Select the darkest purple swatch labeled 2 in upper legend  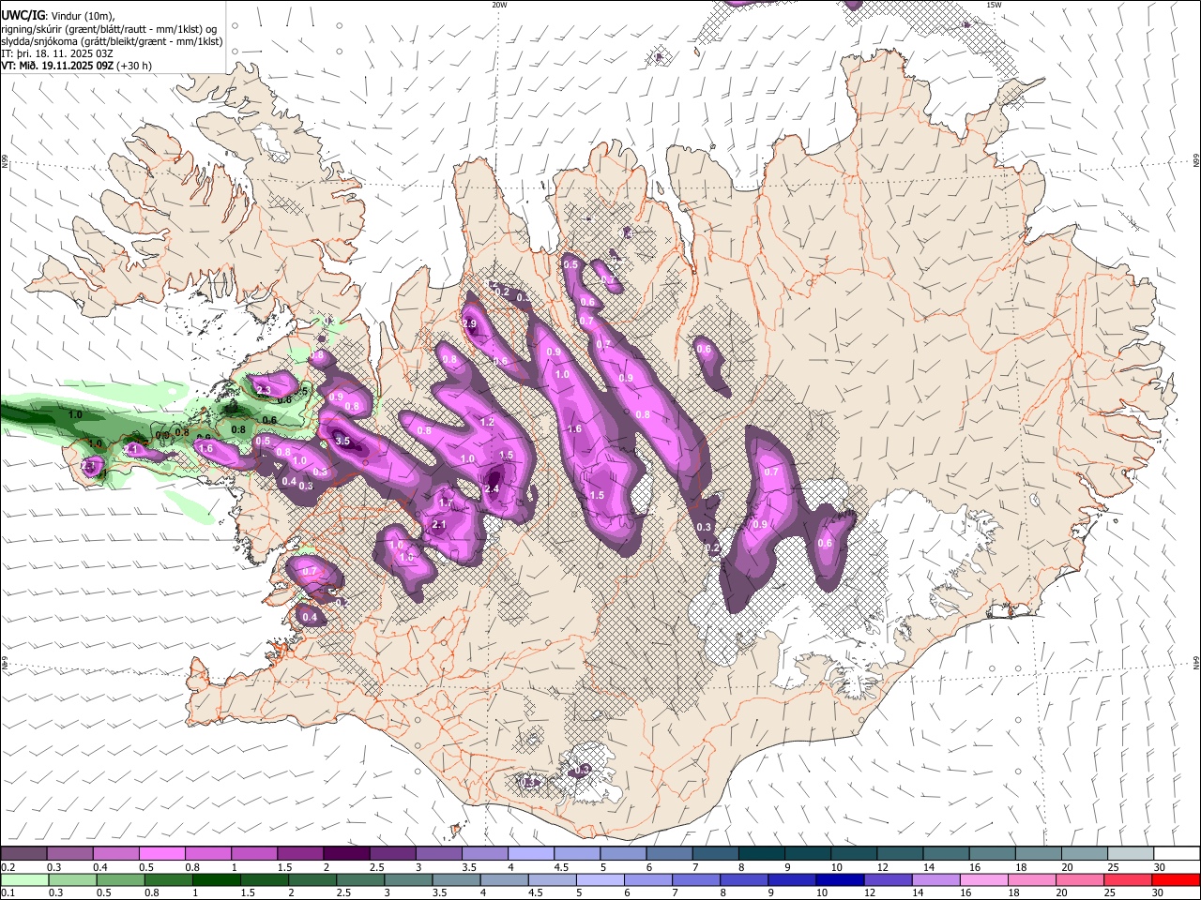click(346, 853)
